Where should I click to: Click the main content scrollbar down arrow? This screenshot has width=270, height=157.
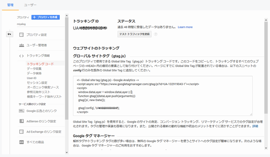coord(266,148)
